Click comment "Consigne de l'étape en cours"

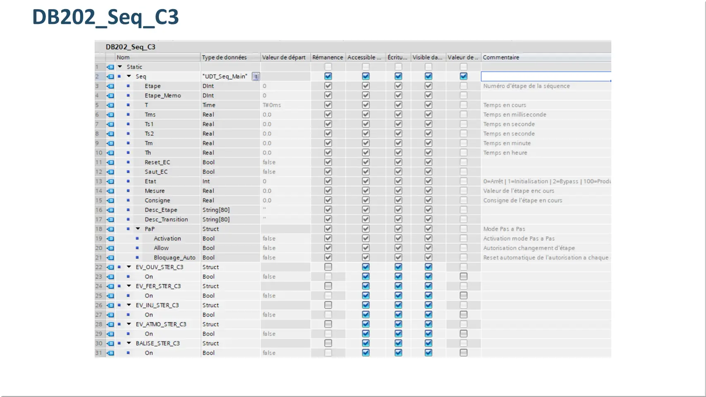coord(523,201)
